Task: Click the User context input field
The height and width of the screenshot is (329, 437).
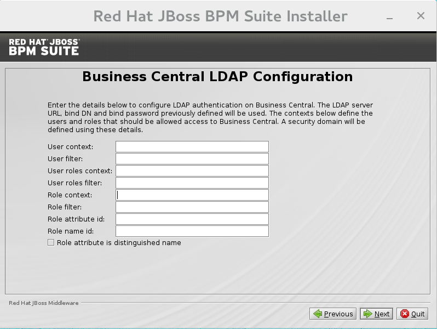Action: pos(192,147)
